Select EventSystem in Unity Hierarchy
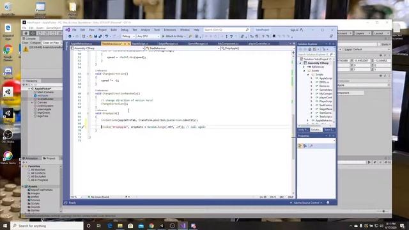 click(45, 106)
